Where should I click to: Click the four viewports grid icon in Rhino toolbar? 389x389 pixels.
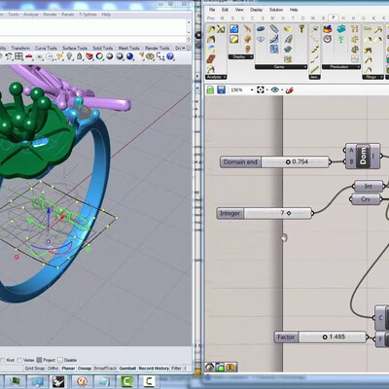coord(18,56)
